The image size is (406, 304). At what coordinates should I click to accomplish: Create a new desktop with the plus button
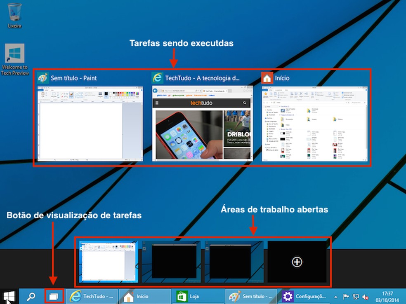296,262
